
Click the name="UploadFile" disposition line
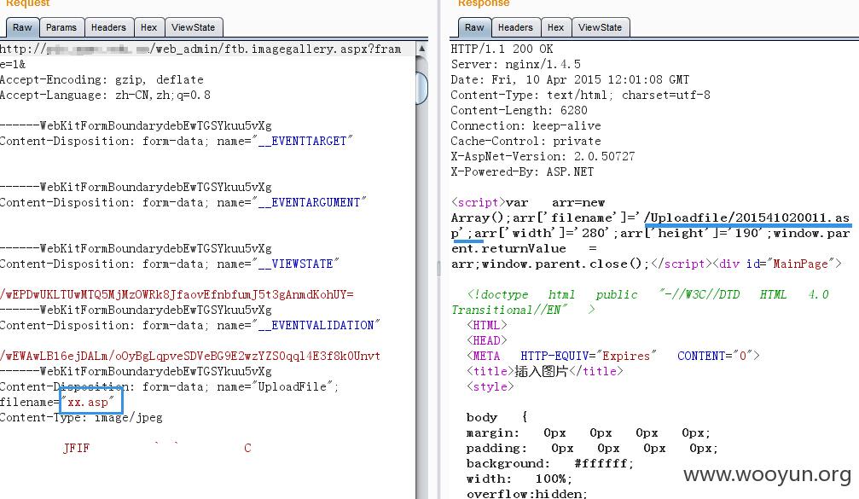click(x=169, y=386)
